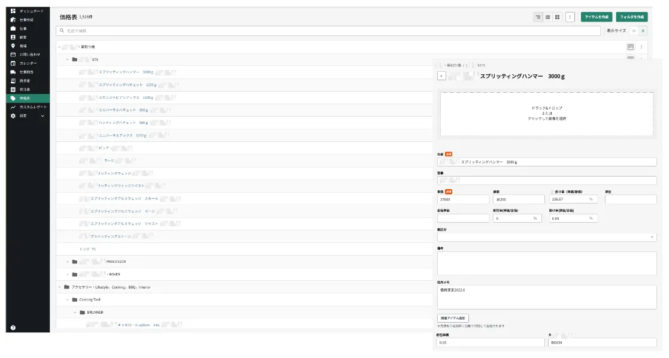Screen dimensions: 669x358
Task: Expand the 設定 submenu chevron
Action: click(x=43, y=116)
